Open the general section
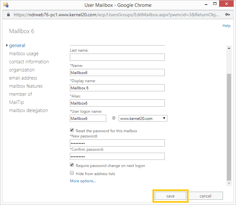 [17, 45]
